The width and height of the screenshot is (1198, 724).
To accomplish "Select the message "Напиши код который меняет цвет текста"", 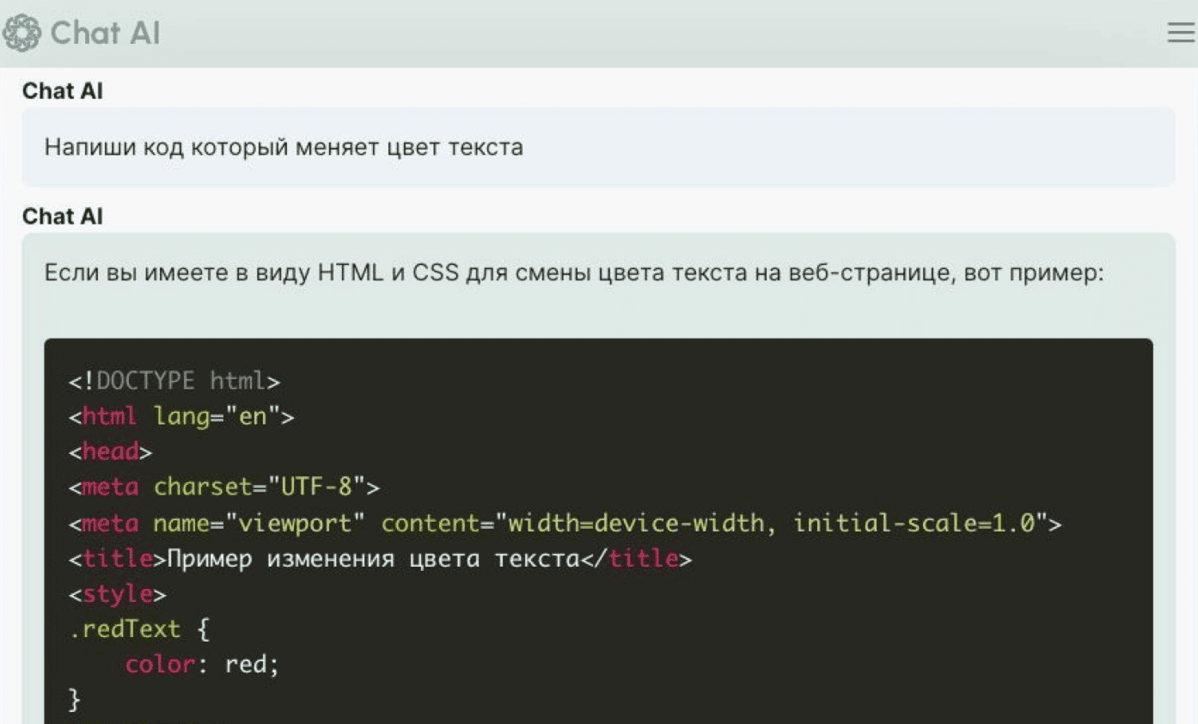I will pyautogui.click(x=284, y=147).
